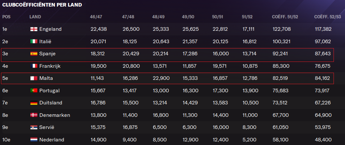Click the Serbia flag next to Servië
Screen dimensions: 345x145
34,127
